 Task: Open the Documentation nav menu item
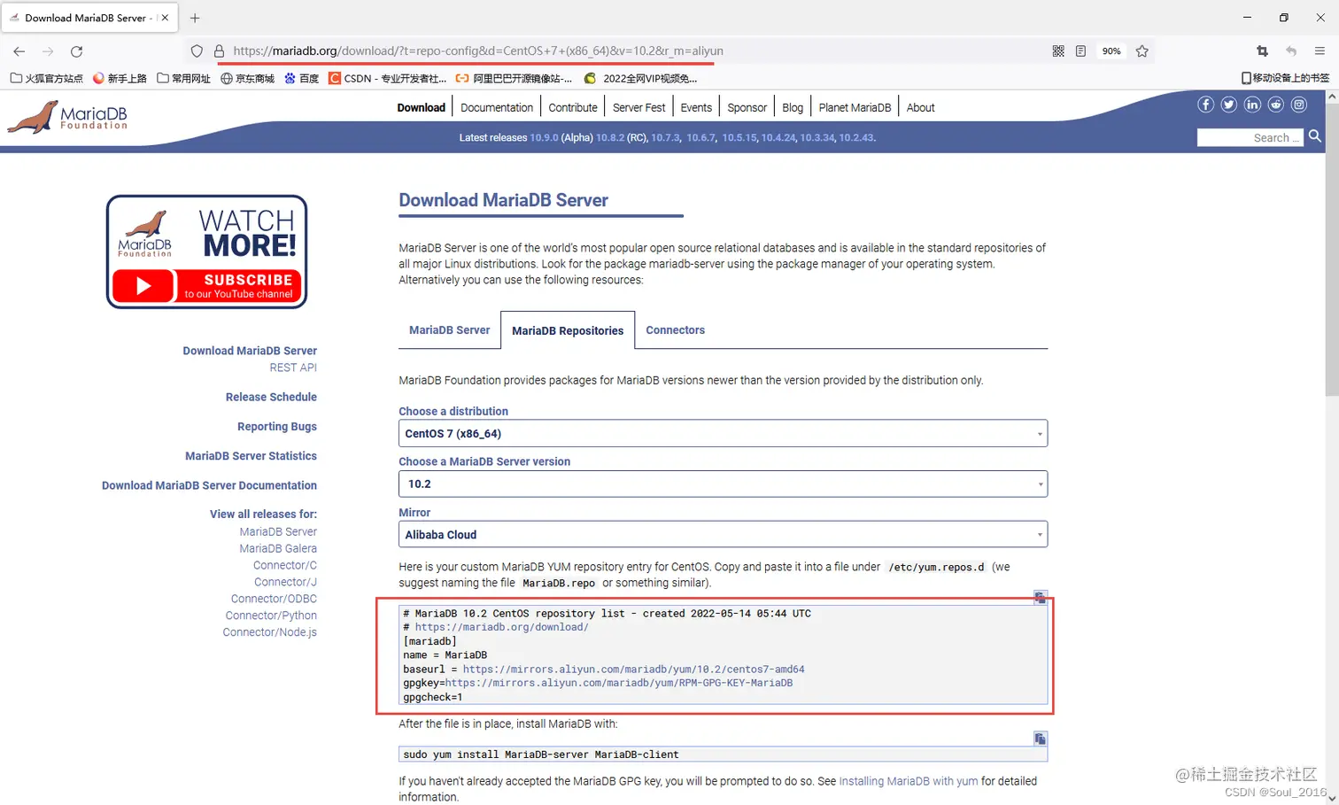497,107
